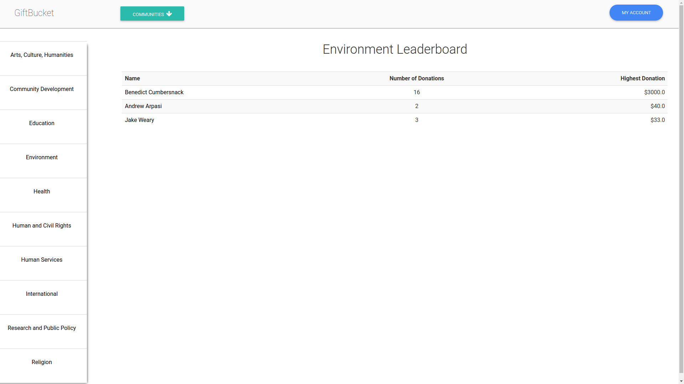Click the Benedict Cumbersnack row

click(154, 92)
